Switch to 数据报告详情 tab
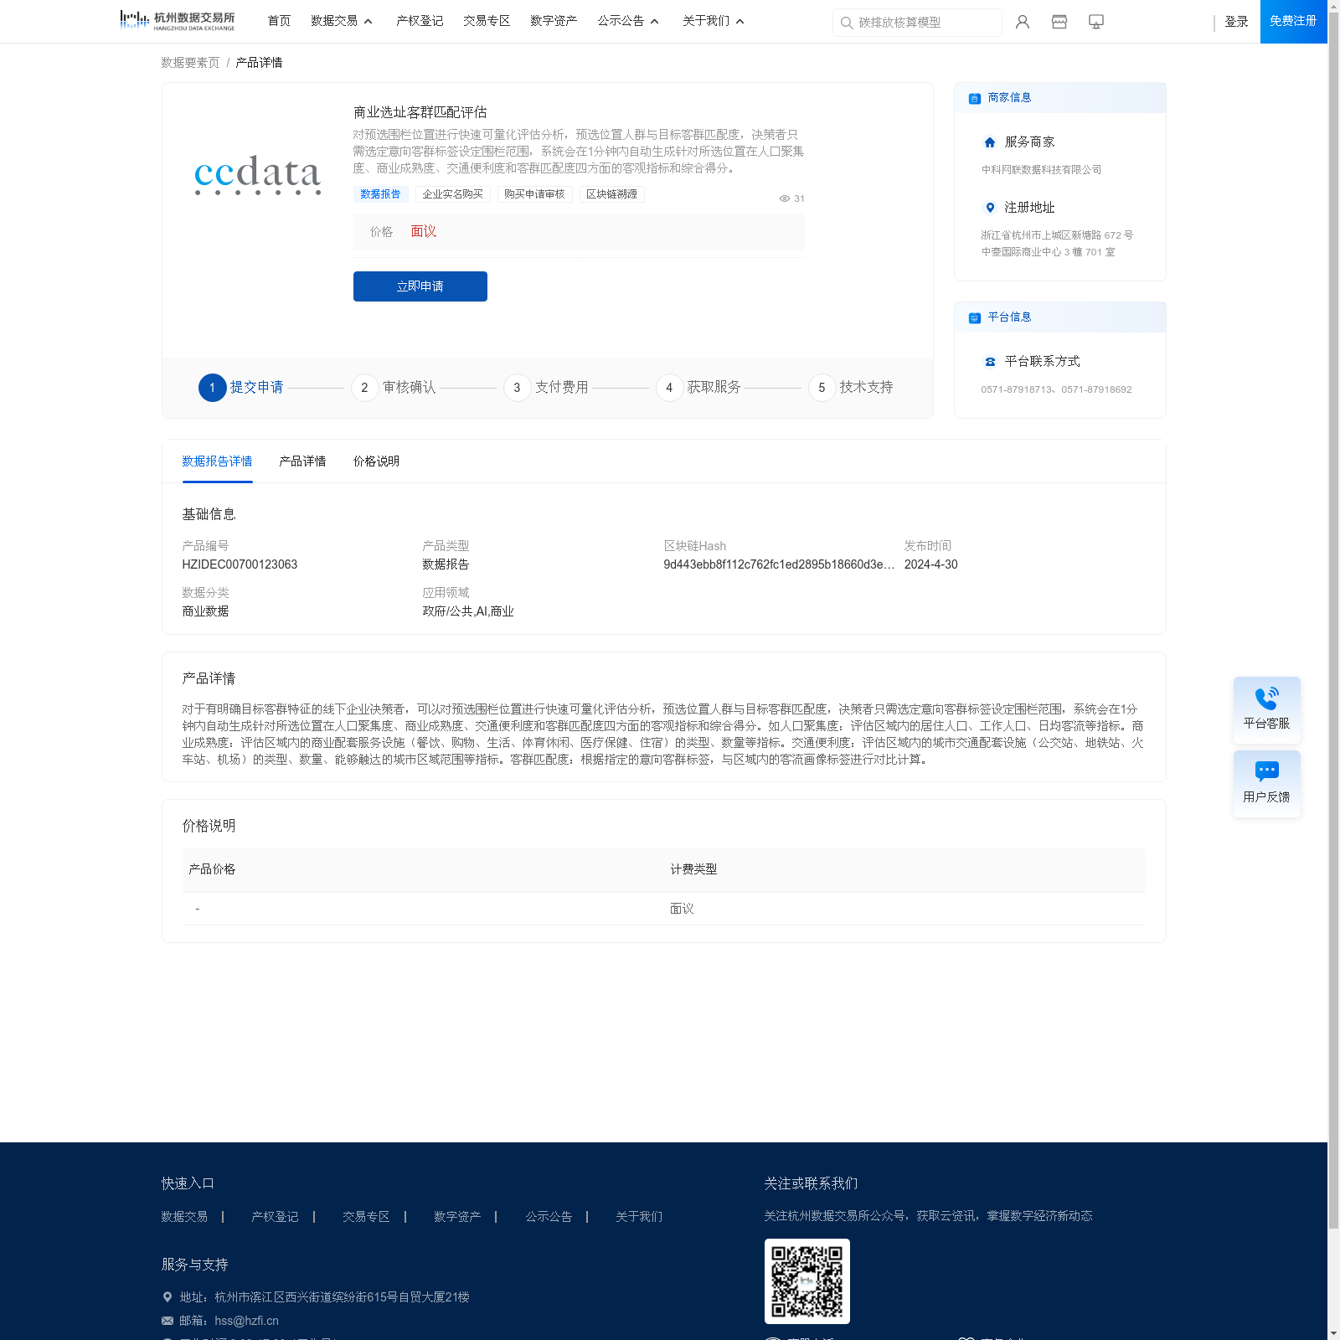Viewport: 1340px width, 1340px height. click(x=217, y=461)
